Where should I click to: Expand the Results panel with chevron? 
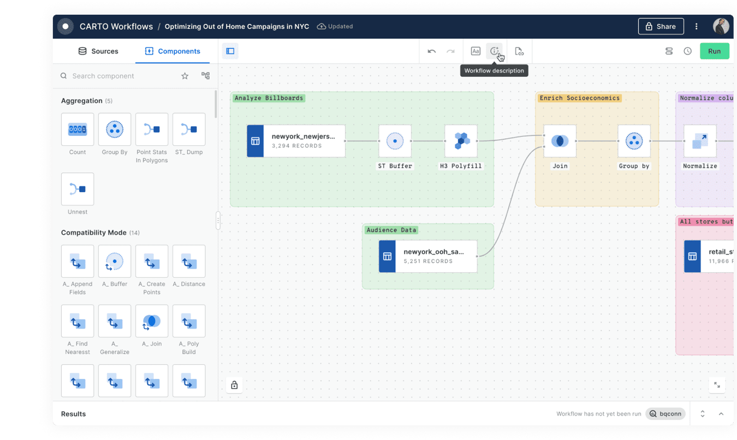click(721, 414)
